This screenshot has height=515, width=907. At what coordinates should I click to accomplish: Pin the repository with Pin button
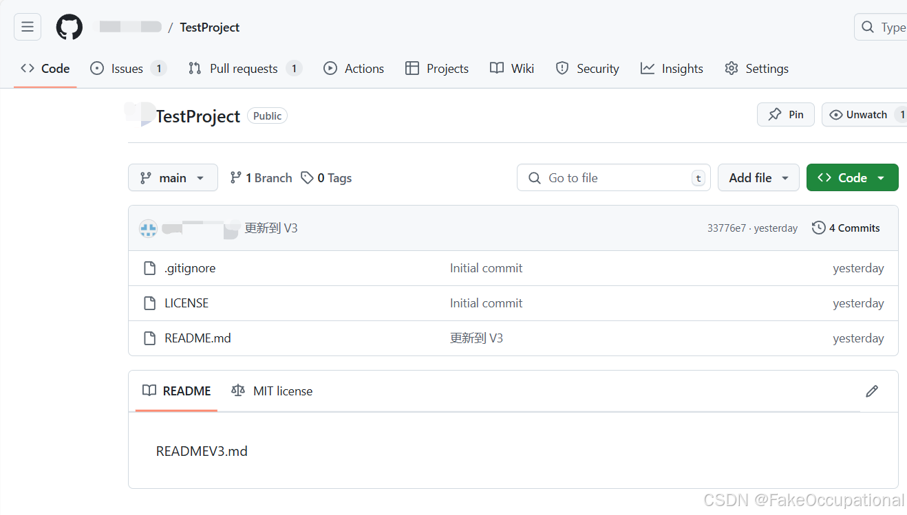(x=786, y=114)
